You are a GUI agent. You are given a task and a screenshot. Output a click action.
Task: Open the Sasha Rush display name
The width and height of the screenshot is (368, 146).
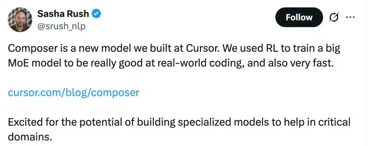tap(63, 14)
